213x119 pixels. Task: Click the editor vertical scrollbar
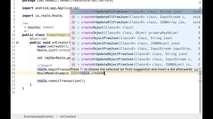[x=200, y=60]
